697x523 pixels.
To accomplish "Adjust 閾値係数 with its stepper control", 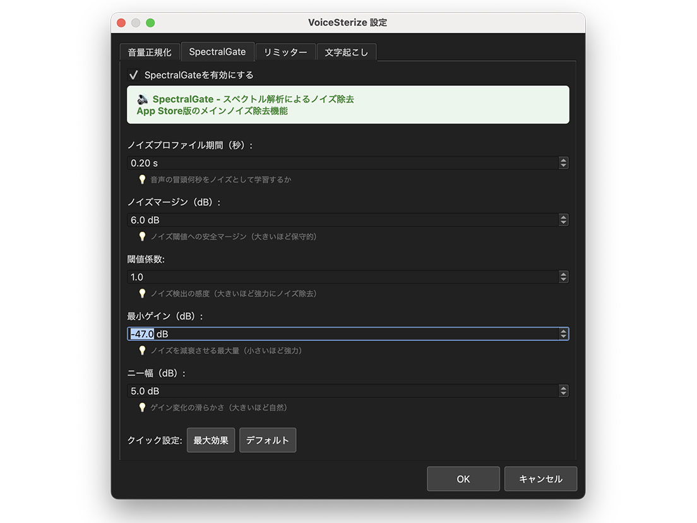I will point(563,277).
